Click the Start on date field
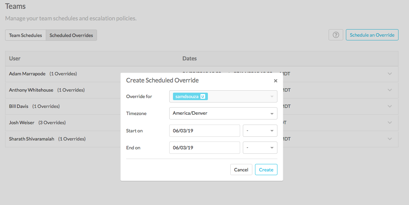 coord(205,131)
